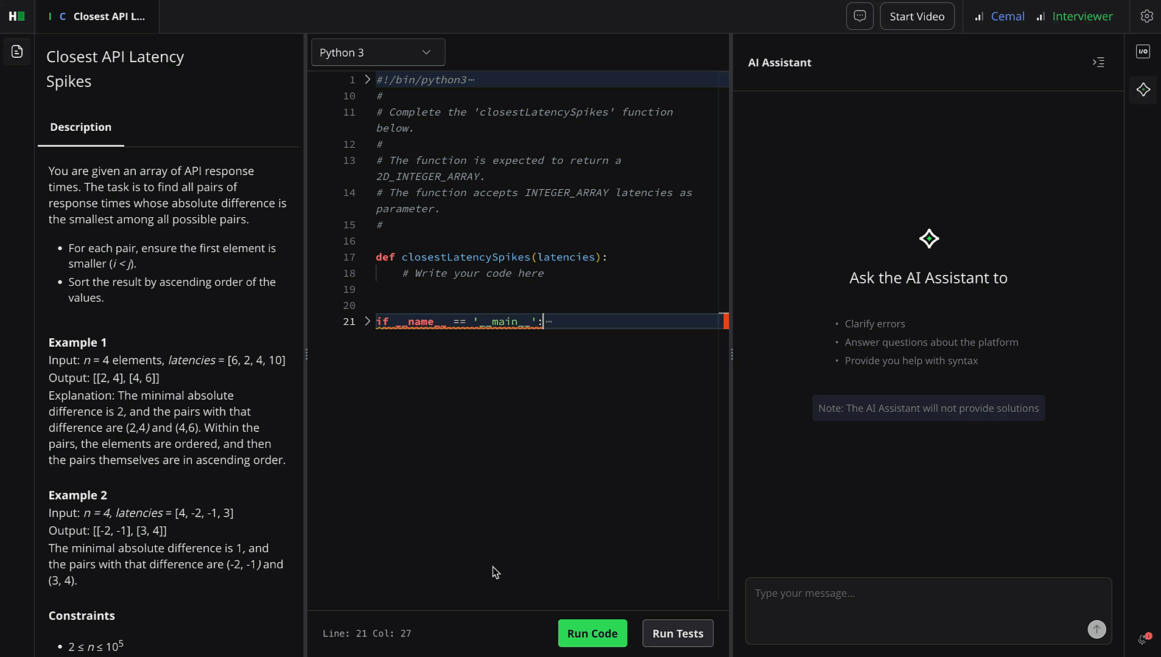Click the code language icon in the tab
Image resolution: width=1161 pixels, height=657 pixels.
point(62,16)
